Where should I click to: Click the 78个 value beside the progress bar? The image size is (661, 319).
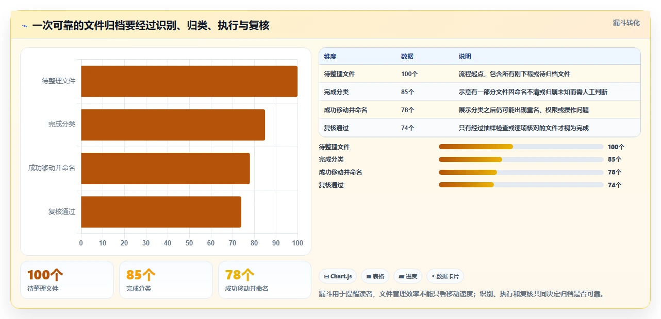click(615, 172)
